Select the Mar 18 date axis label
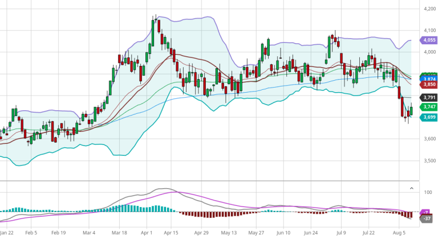 (120, 233)
